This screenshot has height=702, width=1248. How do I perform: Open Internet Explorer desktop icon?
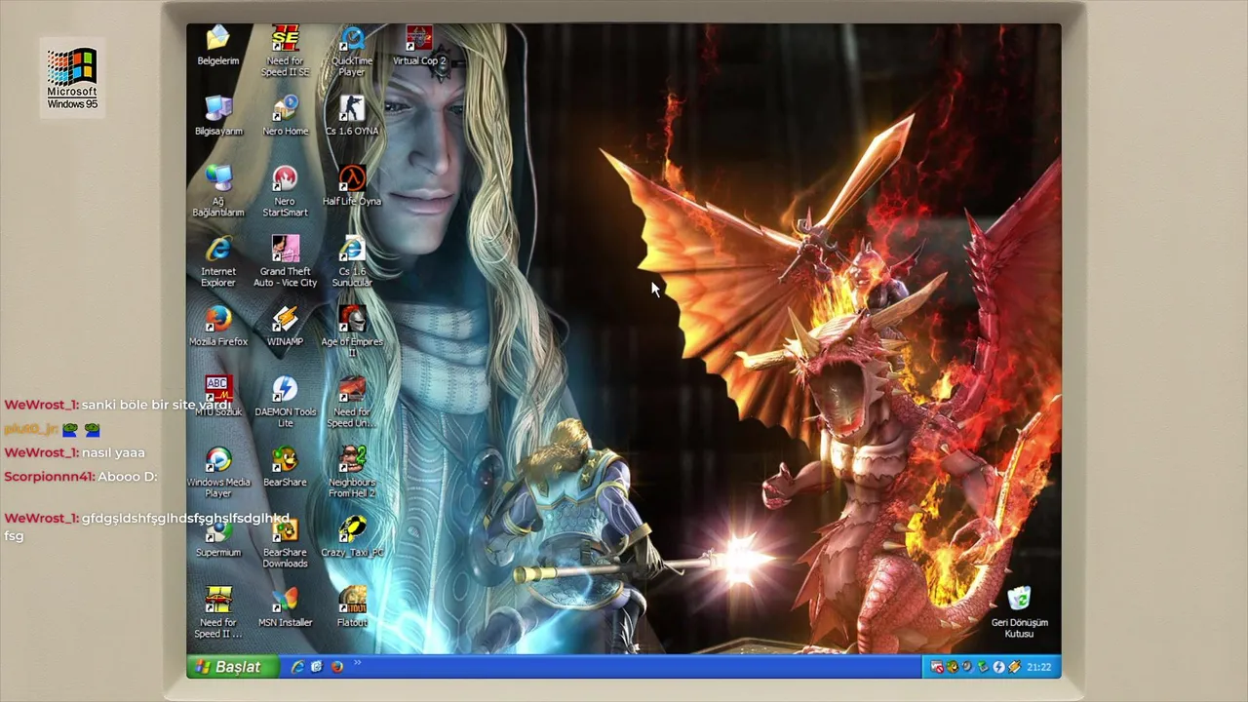(218, 262)
